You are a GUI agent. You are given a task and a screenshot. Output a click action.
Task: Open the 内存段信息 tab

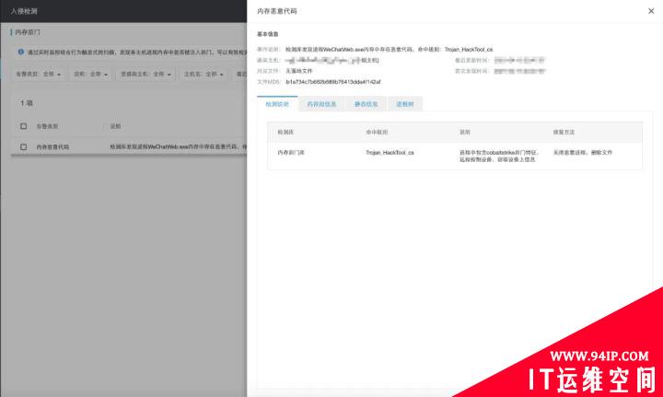pyautogui.click(x=321, y=104)
